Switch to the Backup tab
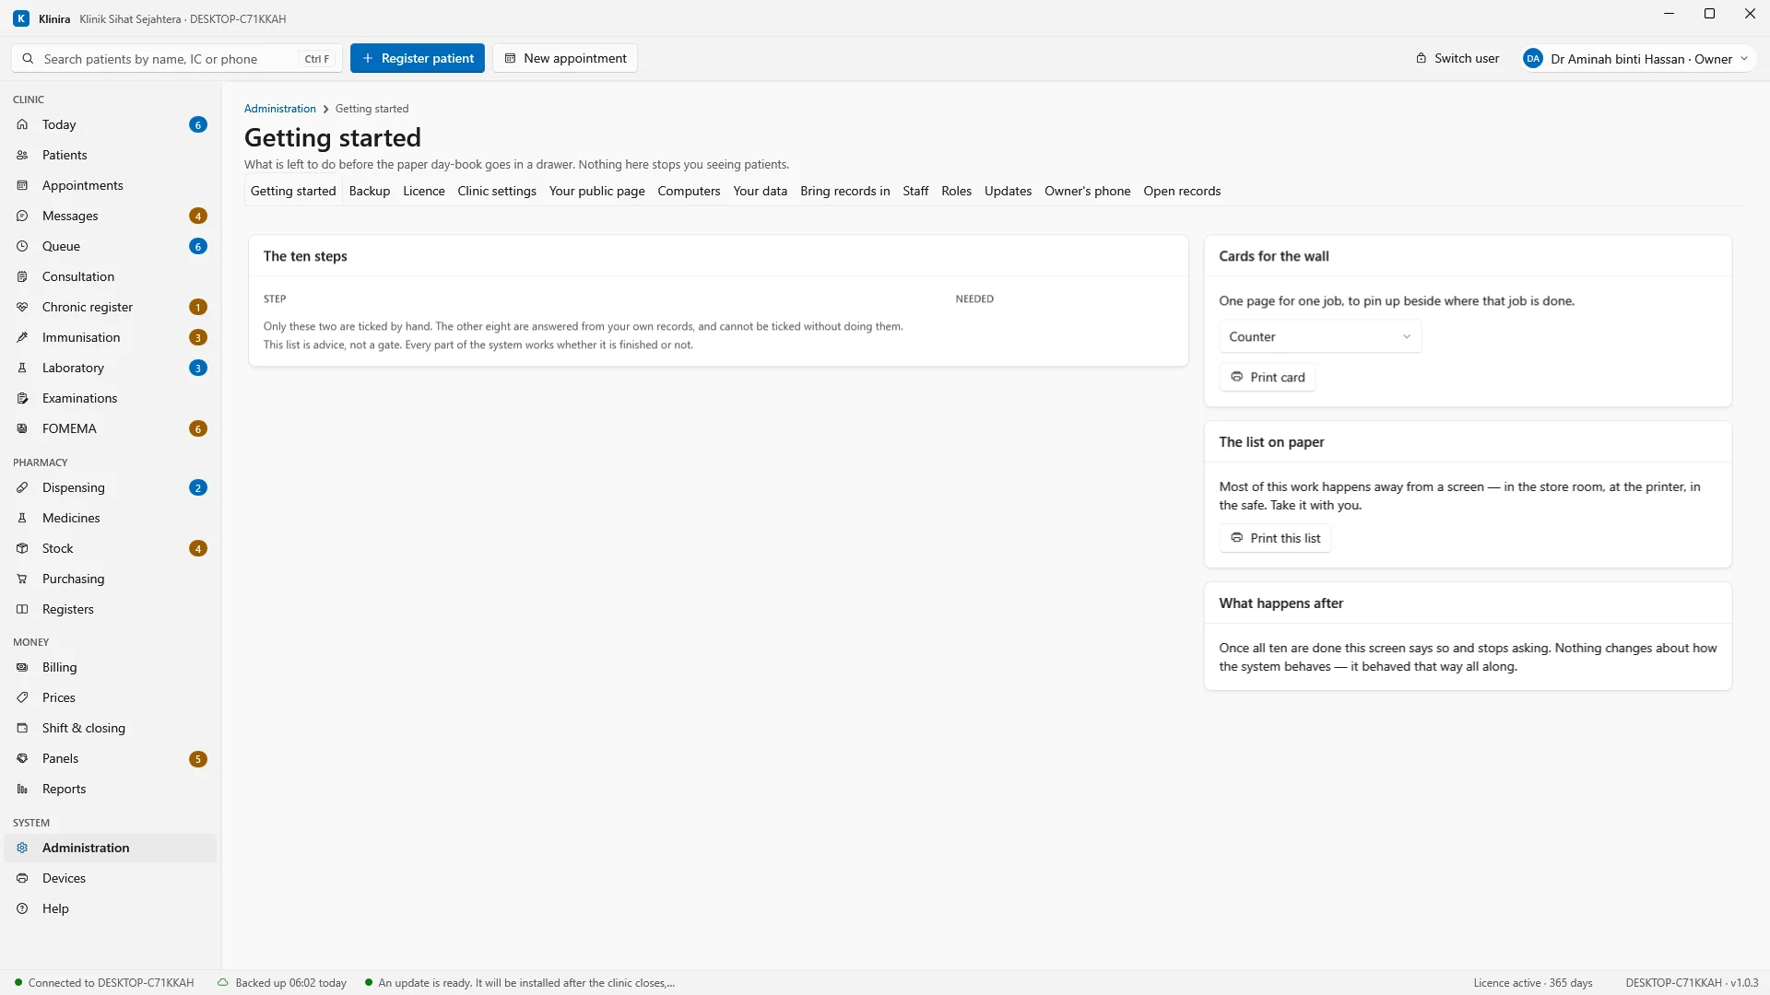 pyautogui.click(x=369, y=191)
